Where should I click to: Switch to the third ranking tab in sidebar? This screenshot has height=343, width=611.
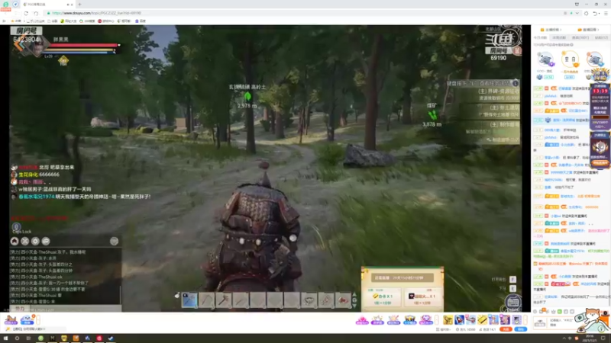[580, 37]
